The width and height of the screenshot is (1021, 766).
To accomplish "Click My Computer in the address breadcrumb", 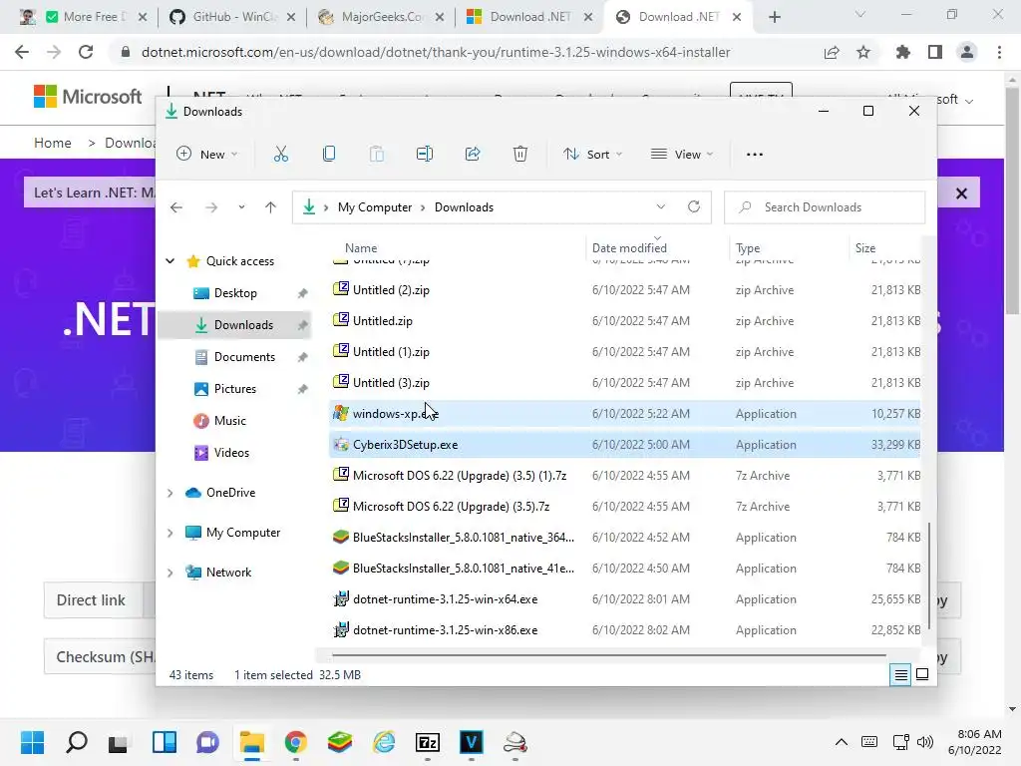I will pos(375,207).
